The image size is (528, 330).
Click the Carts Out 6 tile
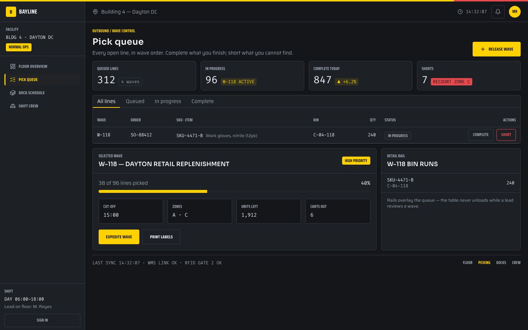[338, 211]
